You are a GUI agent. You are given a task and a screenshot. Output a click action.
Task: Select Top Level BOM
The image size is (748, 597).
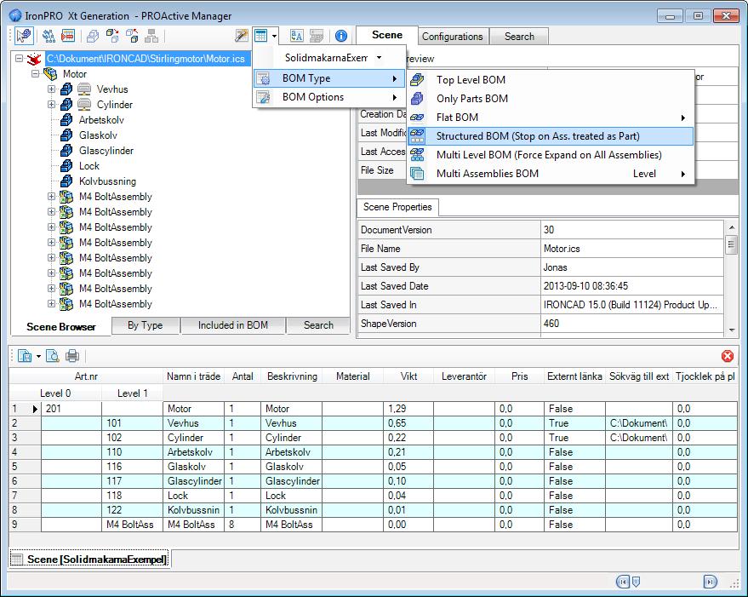pyautogui.click(x=550, y=80)
